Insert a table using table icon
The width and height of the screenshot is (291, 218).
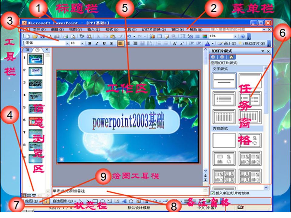159,37
